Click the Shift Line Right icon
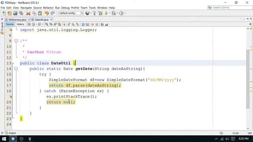The width and height of the screenshot is (253, 142). coord(87,24)
